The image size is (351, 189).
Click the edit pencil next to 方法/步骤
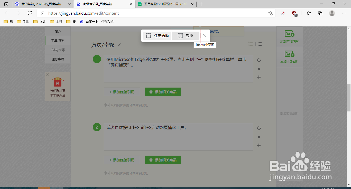(119, 44)
